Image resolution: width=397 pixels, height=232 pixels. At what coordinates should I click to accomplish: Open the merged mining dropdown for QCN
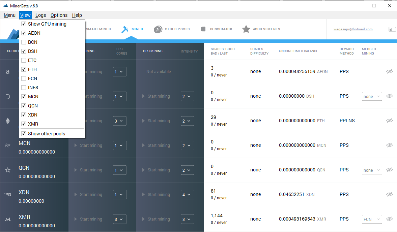pos(372,170)
